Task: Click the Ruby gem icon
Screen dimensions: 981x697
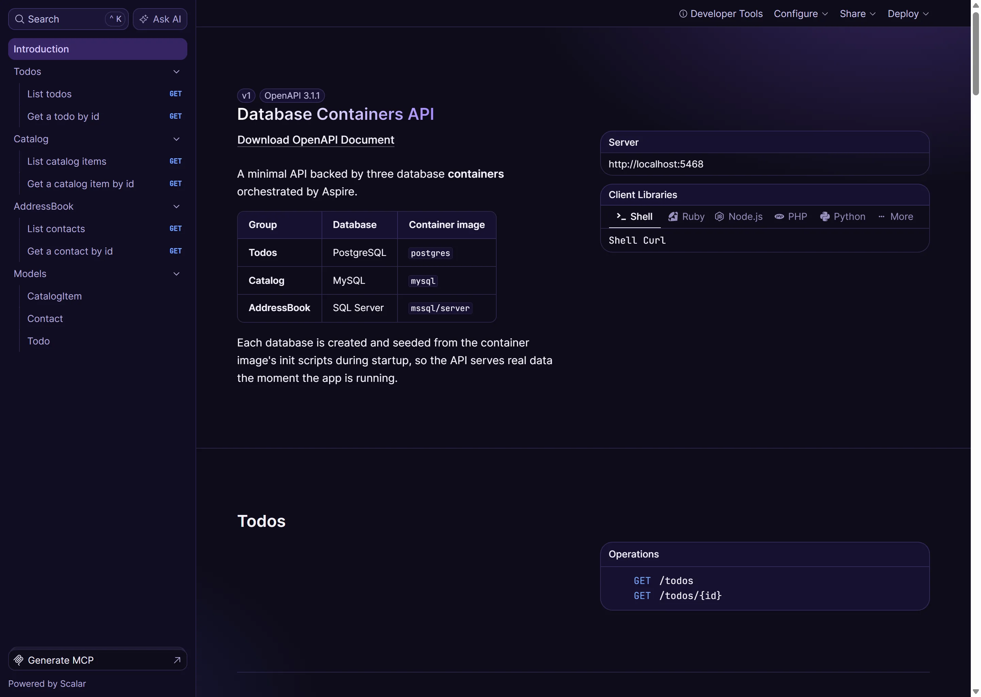Action: pos(673,217)
